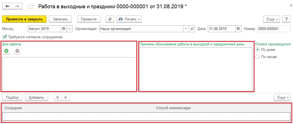This screenshot has height=124, width=293.
Task: Move employee row down with arrow
Action: (65, 97)
